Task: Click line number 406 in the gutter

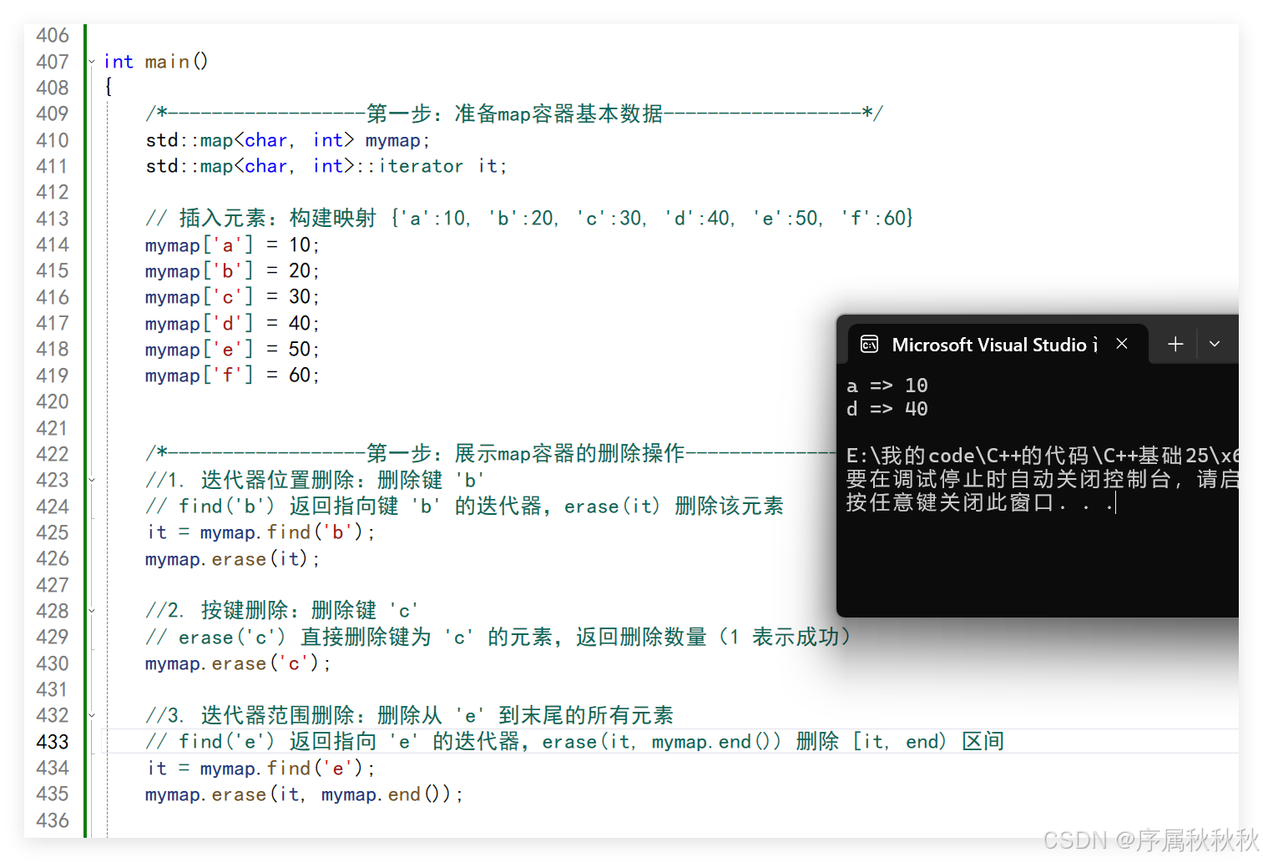Action: click(x=53, y=35)
